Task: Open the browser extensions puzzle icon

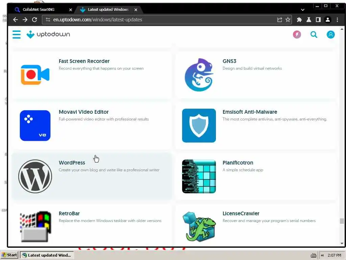Action: tap(299, 20)
